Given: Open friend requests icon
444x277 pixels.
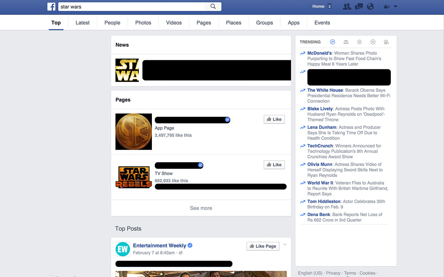Looking at the screenshot, I should point(347,7).
